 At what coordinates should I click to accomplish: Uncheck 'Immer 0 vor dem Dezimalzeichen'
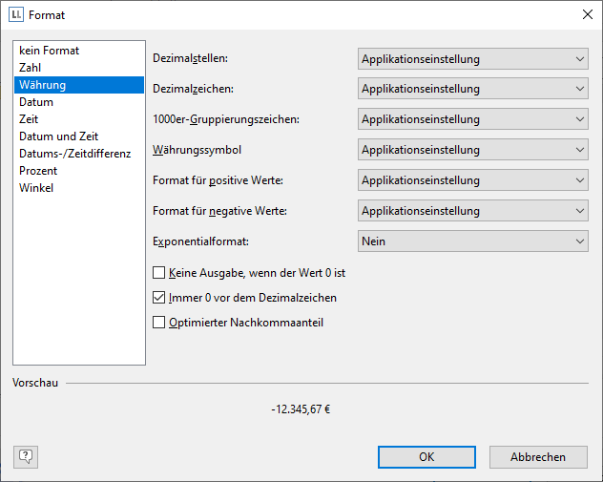click(159, 298)
